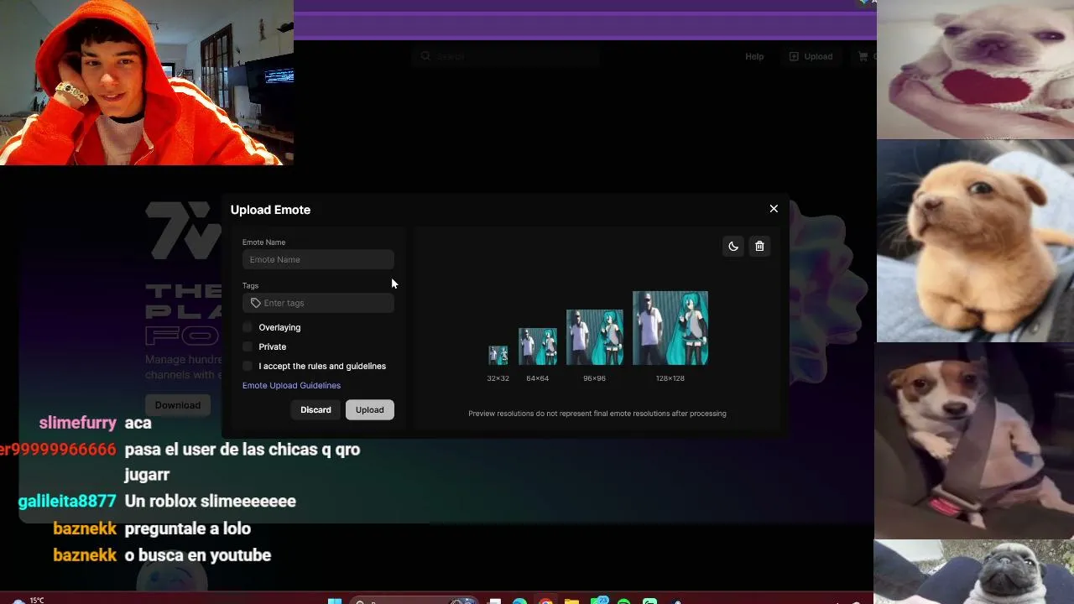Click the chat message "preguntale a lolo"
The height and width of the screenshot is (604, 1074).
point(188,528)
